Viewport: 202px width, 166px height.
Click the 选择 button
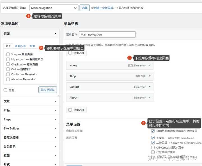(84, 8)
